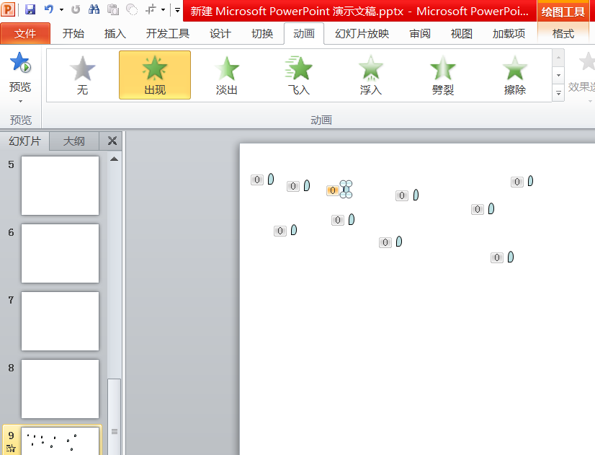Image resolution: width=595 pixels, height=455 pixels.
Task: Select the 劈裂 (Split) animation effect
Action: [442, 75]
